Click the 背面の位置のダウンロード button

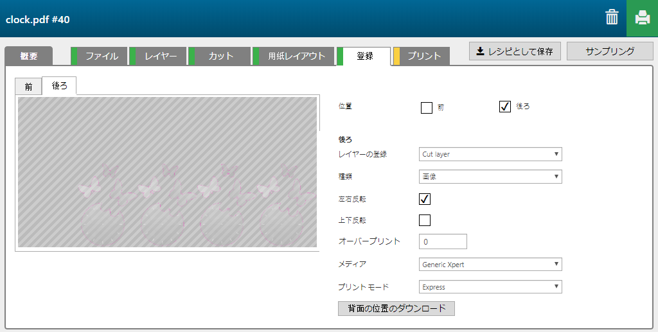coord(396,308)
